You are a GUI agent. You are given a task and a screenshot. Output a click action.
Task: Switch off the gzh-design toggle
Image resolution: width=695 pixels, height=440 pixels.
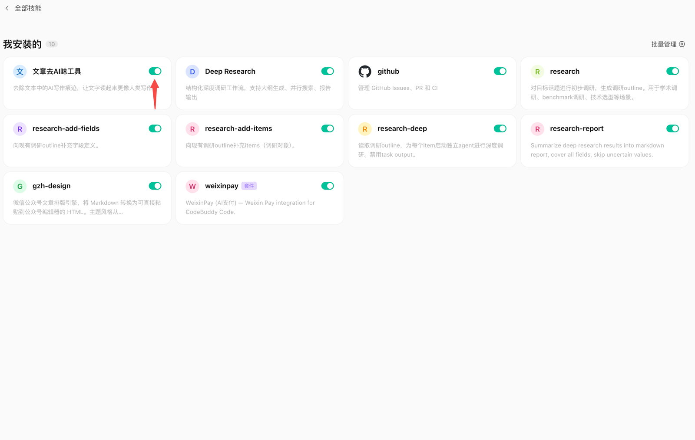coord(155,186)
